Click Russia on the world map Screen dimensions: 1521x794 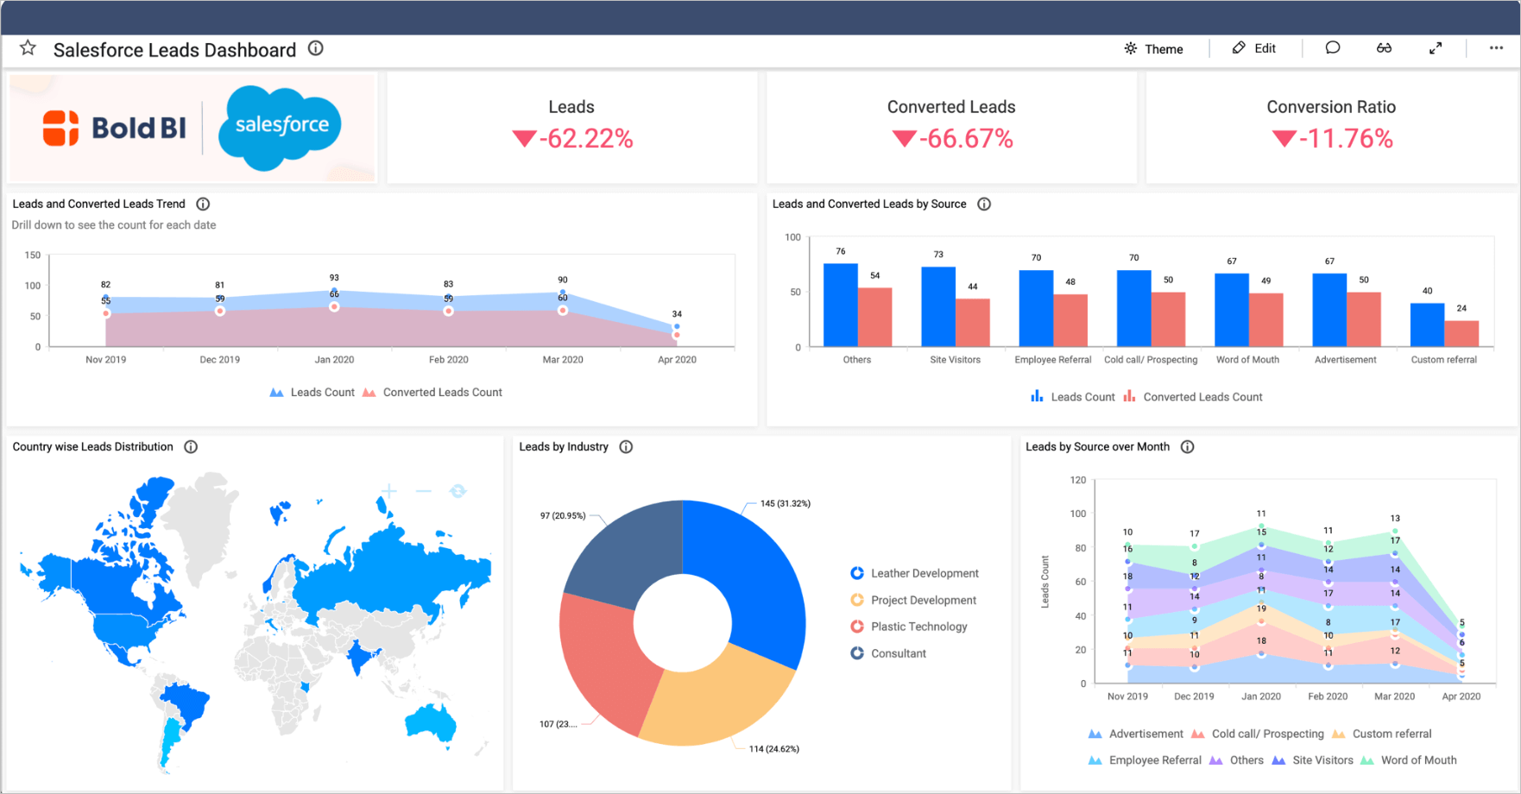pos(397,574)
